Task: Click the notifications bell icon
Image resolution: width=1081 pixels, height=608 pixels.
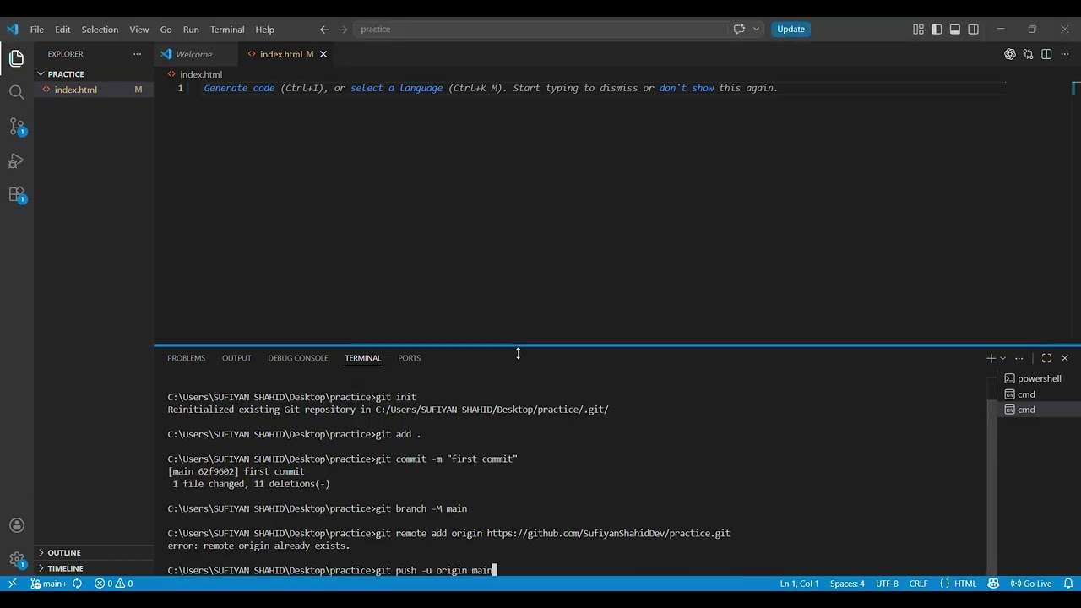Action: (x=1068, y=584)
